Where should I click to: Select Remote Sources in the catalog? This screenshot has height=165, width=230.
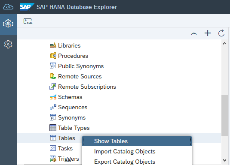coord(80,77)
